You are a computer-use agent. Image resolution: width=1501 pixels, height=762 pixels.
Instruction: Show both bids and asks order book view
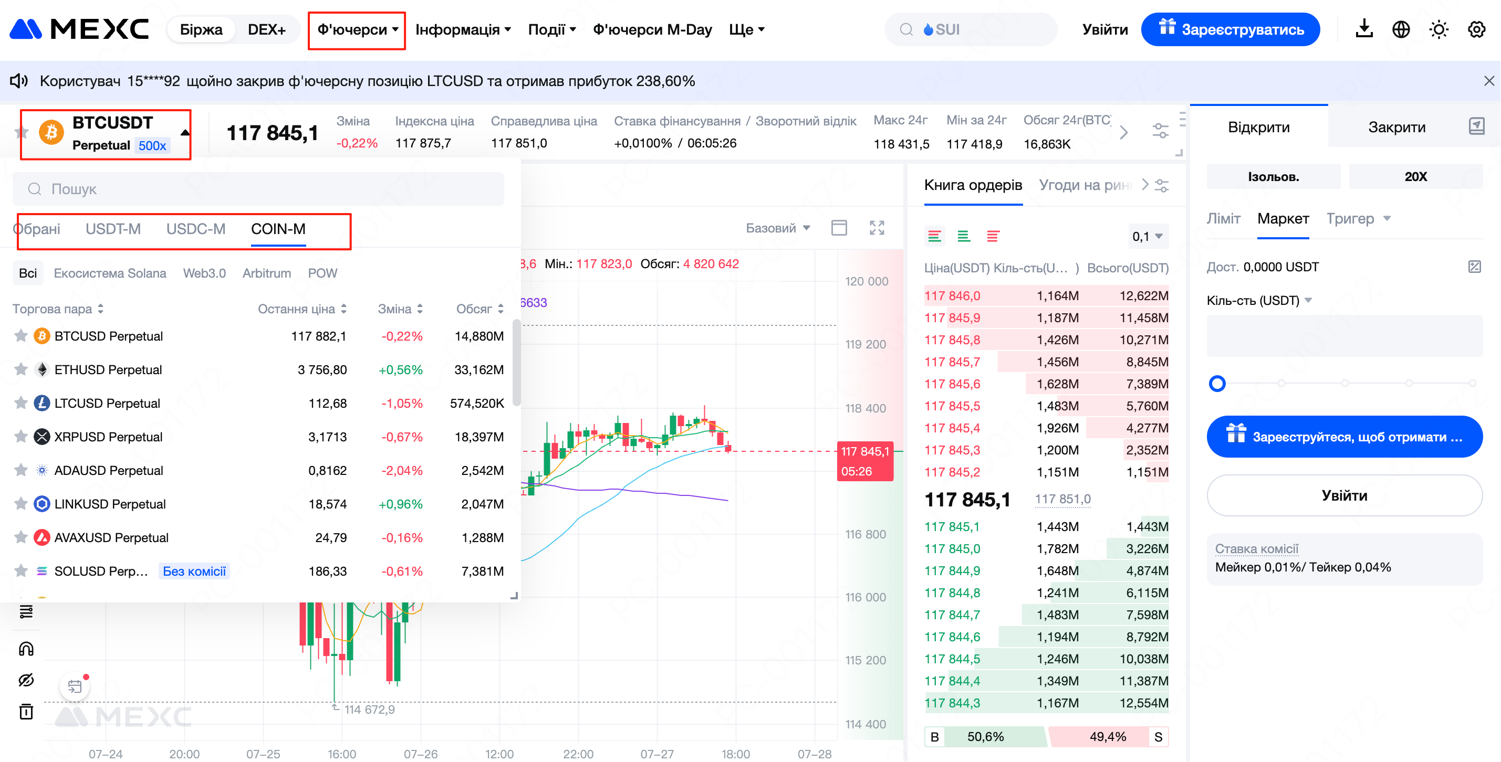point(934,236)
